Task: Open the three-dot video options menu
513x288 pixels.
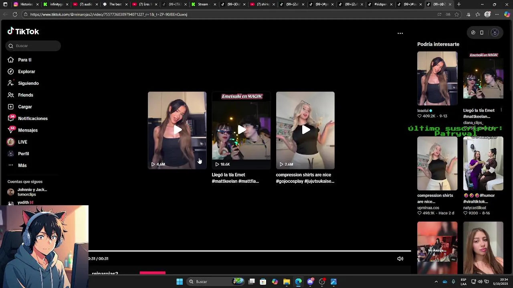Action: (x=400, y=34)
